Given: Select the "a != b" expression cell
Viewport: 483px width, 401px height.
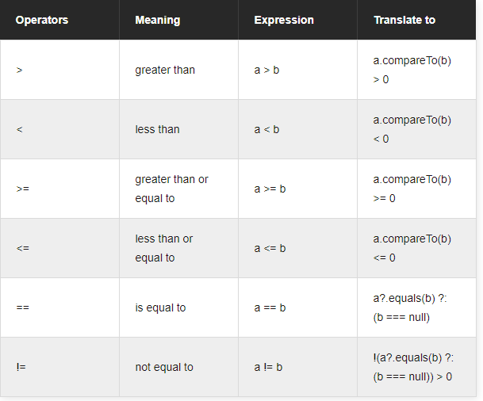Looking at the screenshot, I should click(x=268, y=367).
